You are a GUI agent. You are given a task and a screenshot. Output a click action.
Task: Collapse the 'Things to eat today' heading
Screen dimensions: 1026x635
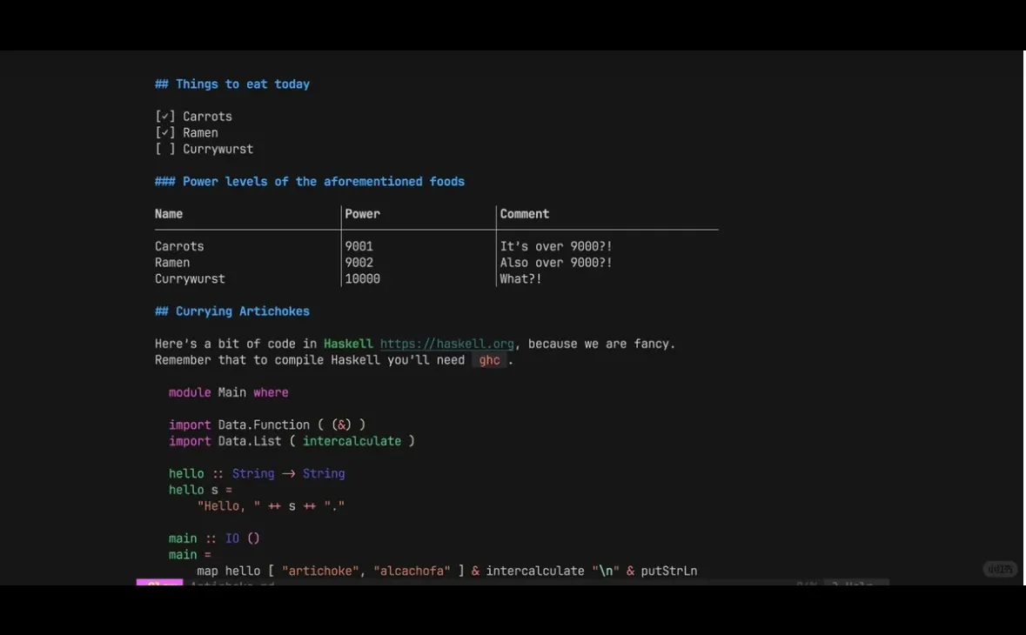232,84
